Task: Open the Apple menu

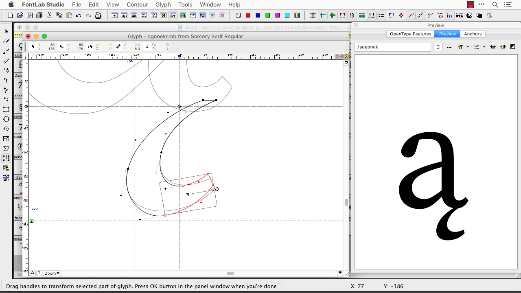Action: (11, 4)
